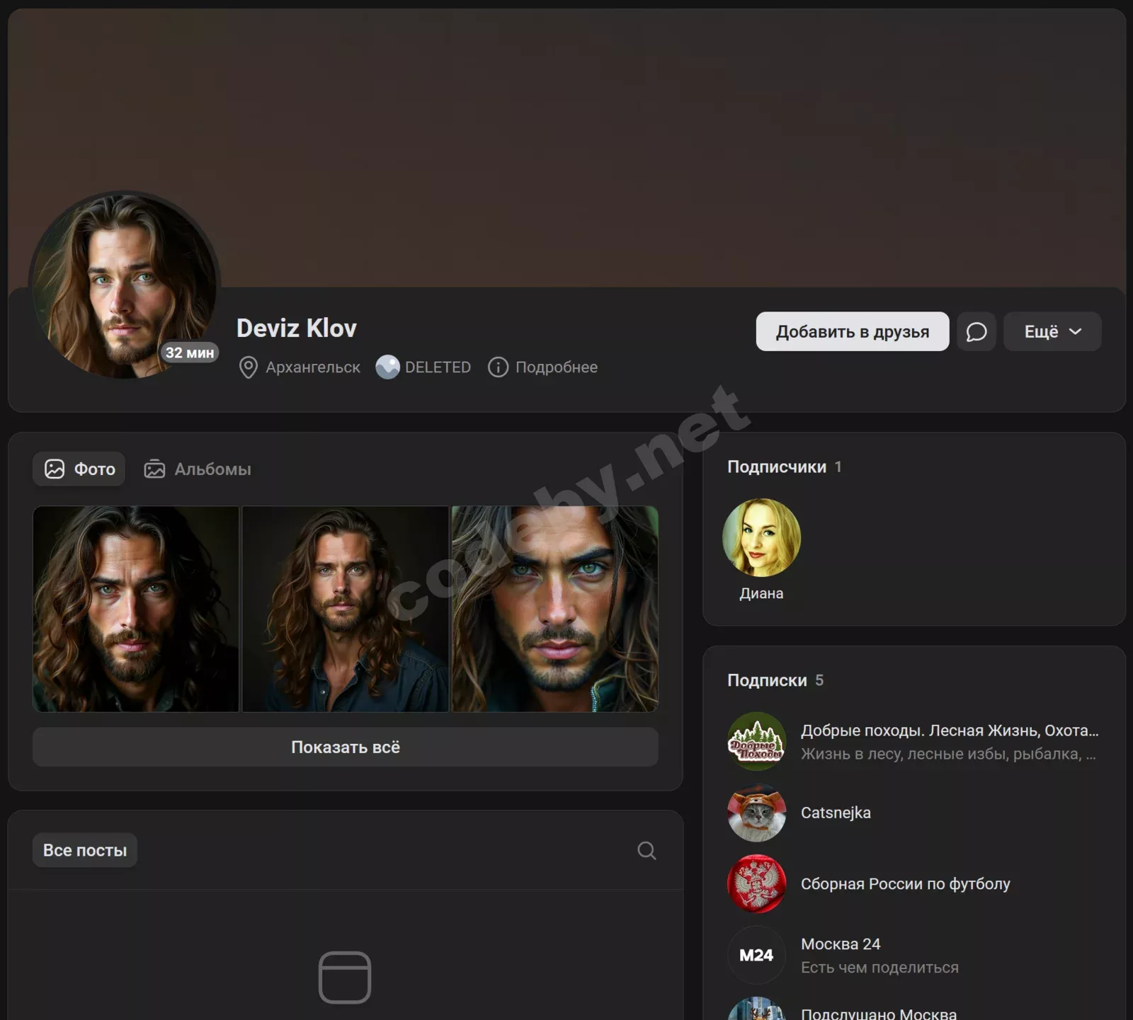
Task: Click the Архангельск location pin icon
Action: 248,367
